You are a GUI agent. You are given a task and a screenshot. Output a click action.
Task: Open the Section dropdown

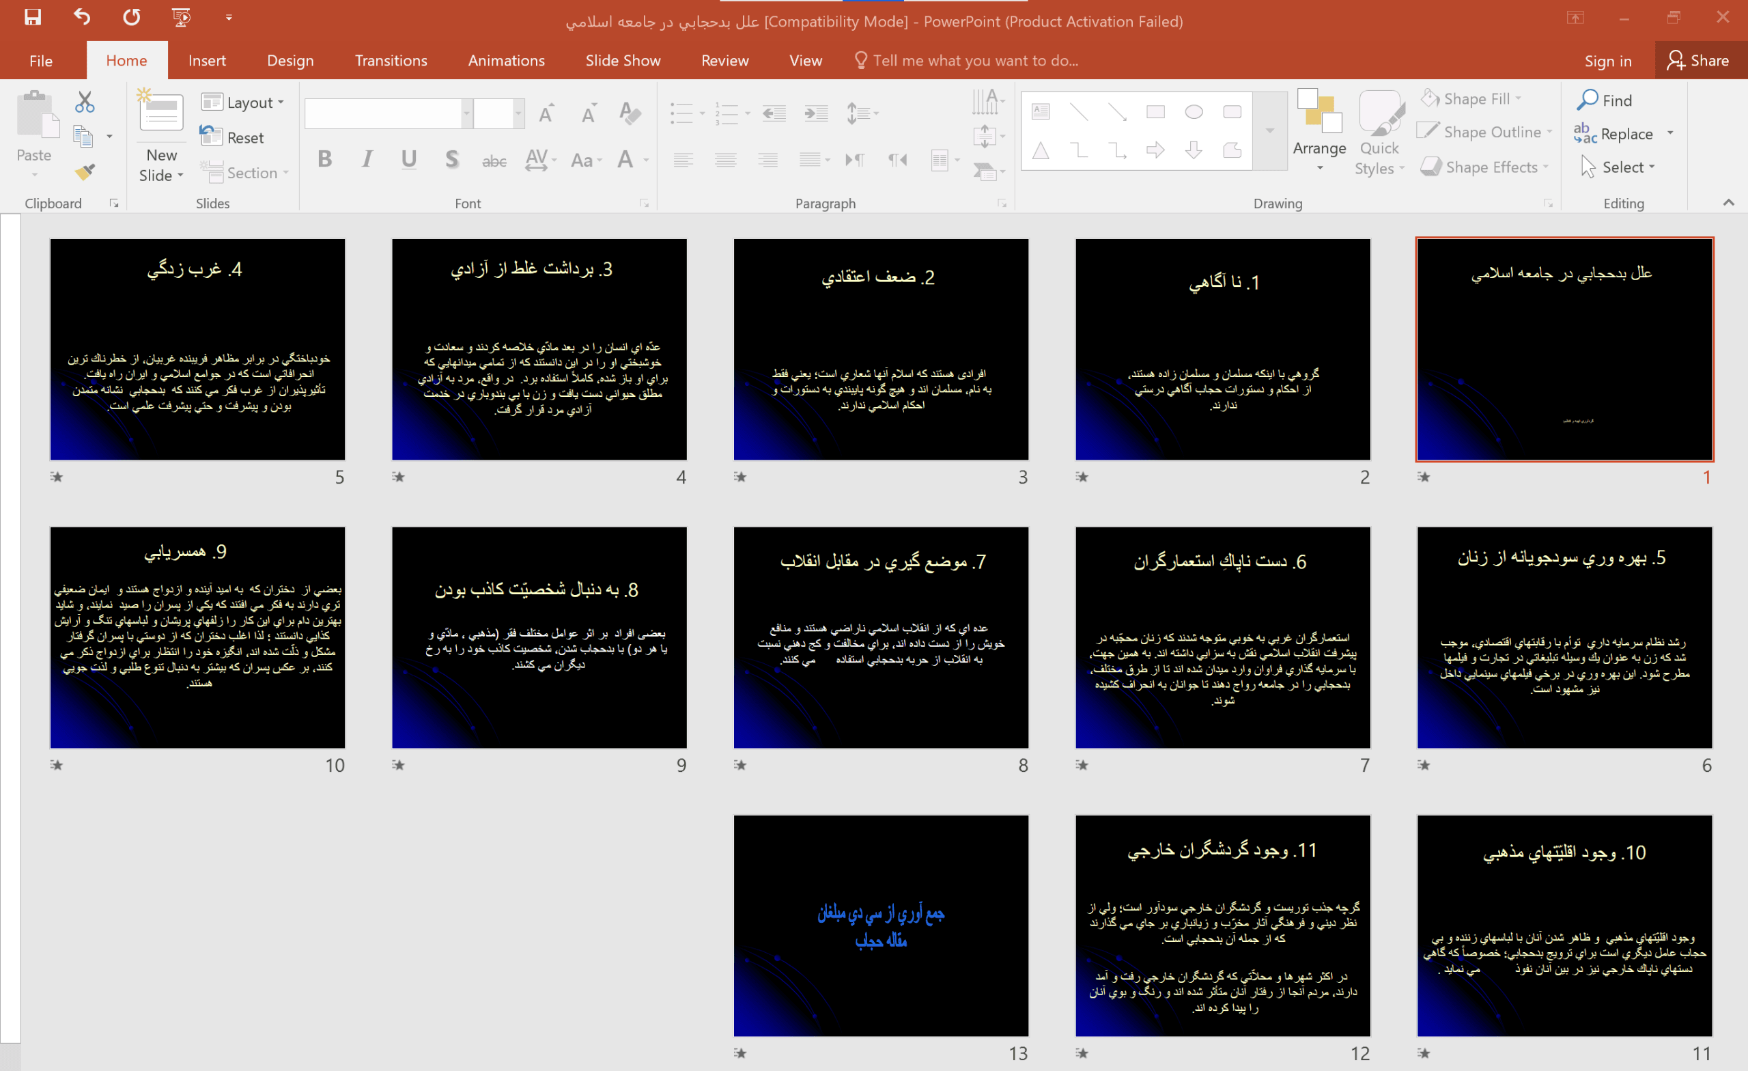point(245,173)
